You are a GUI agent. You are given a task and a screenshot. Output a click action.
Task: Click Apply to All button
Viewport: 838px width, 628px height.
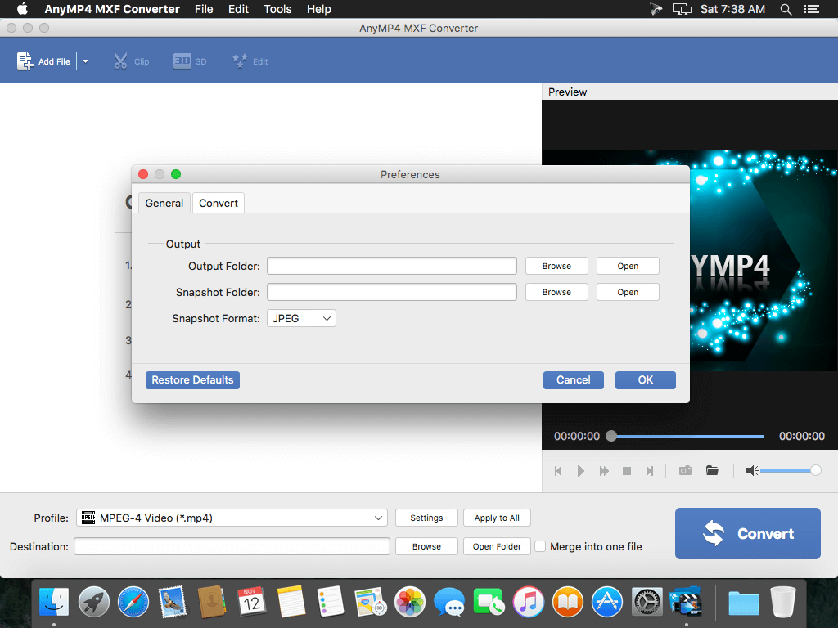[x=497, y=518]
